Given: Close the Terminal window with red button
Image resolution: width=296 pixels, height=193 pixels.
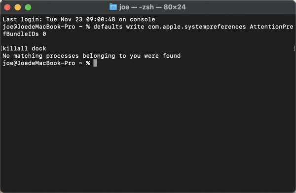Looking at the screenshot, I should point(7,7).
